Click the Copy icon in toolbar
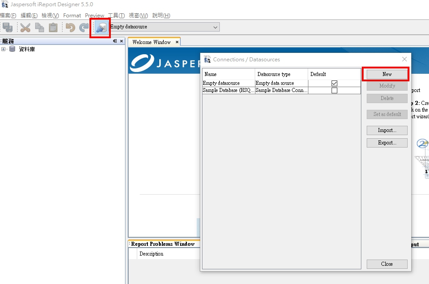Screen dimensions: 429x284 [40, 28]
